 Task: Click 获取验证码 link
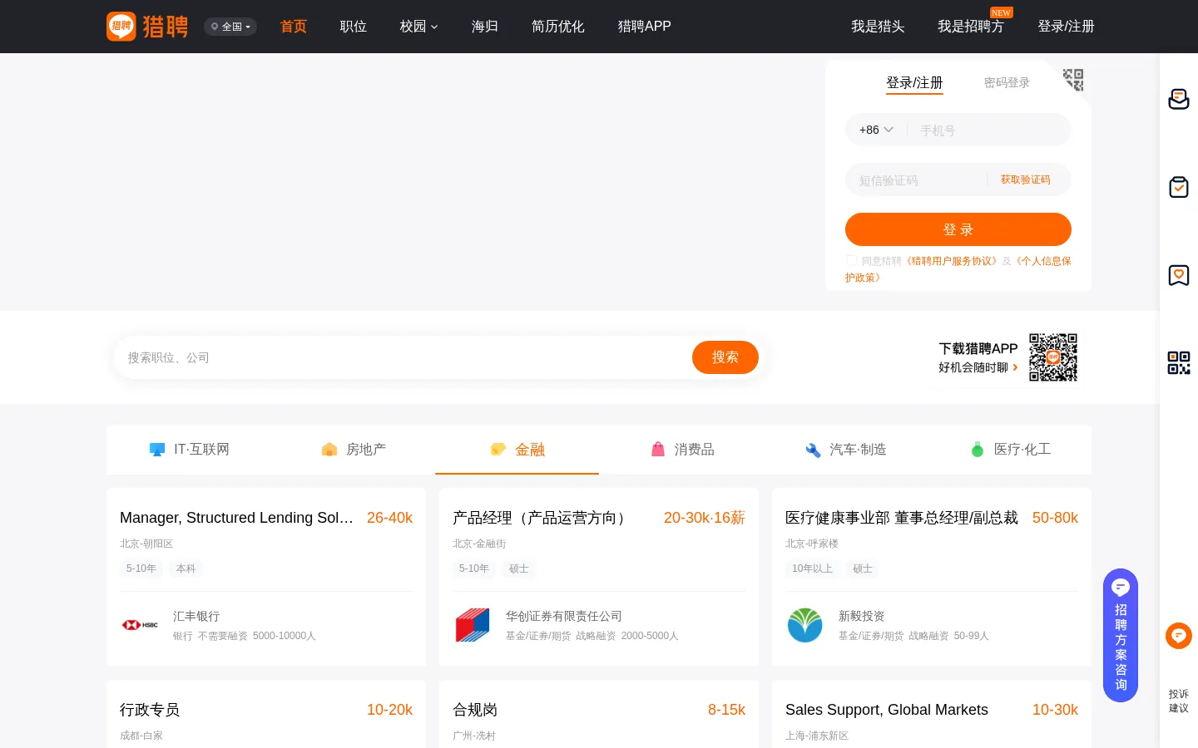pos(1025,180)
